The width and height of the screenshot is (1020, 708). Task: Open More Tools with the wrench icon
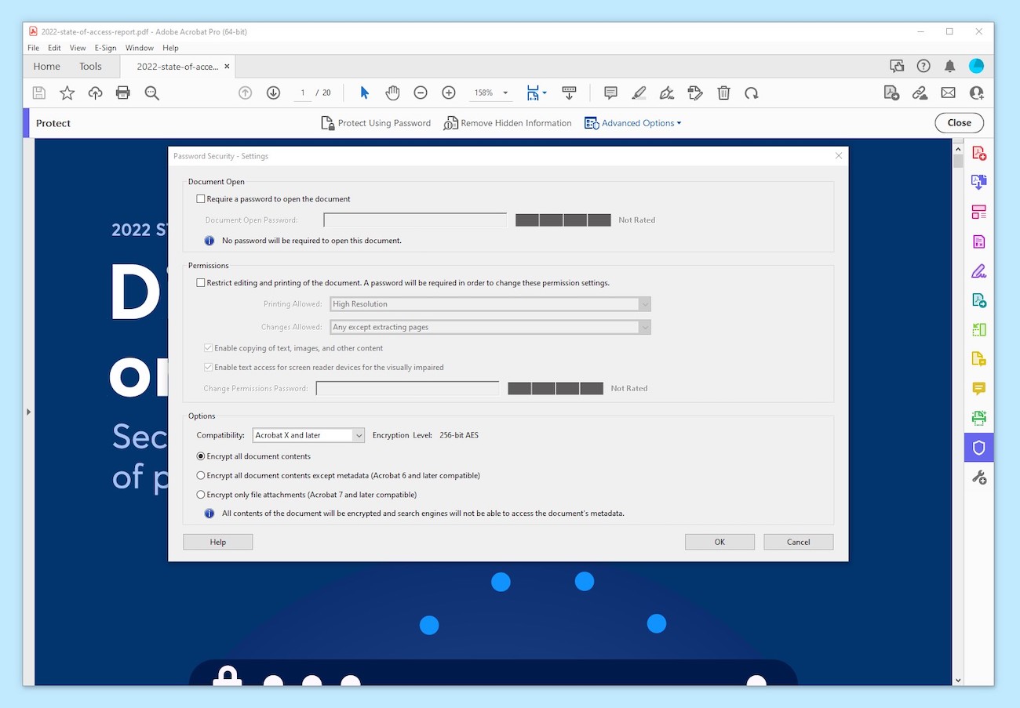pyautogui.click(x=978, y=477)
